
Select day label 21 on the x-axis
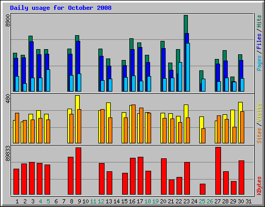coord(171,201)
